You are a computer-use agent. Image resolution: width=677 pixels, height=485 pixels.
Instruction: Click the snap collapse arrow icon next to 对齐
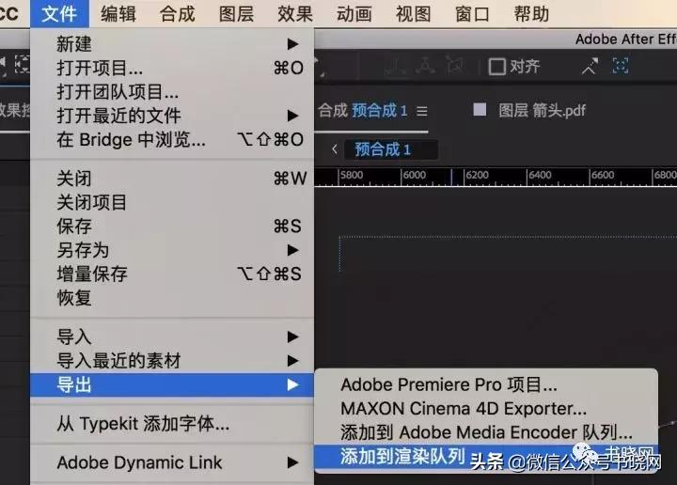click(x=590, y=66)
